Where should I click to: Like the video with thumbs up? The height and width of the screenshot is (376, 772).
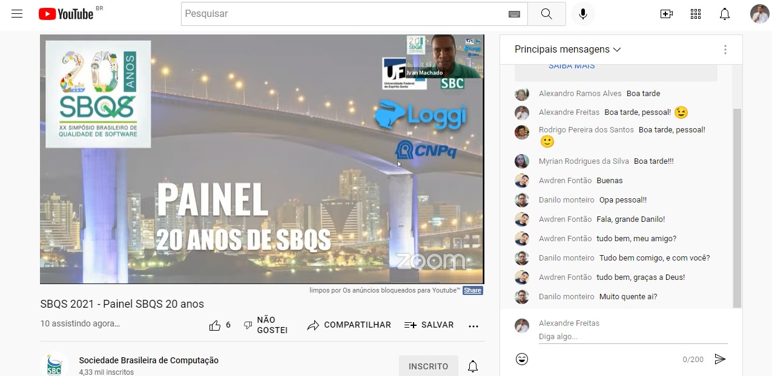point(215,325)
